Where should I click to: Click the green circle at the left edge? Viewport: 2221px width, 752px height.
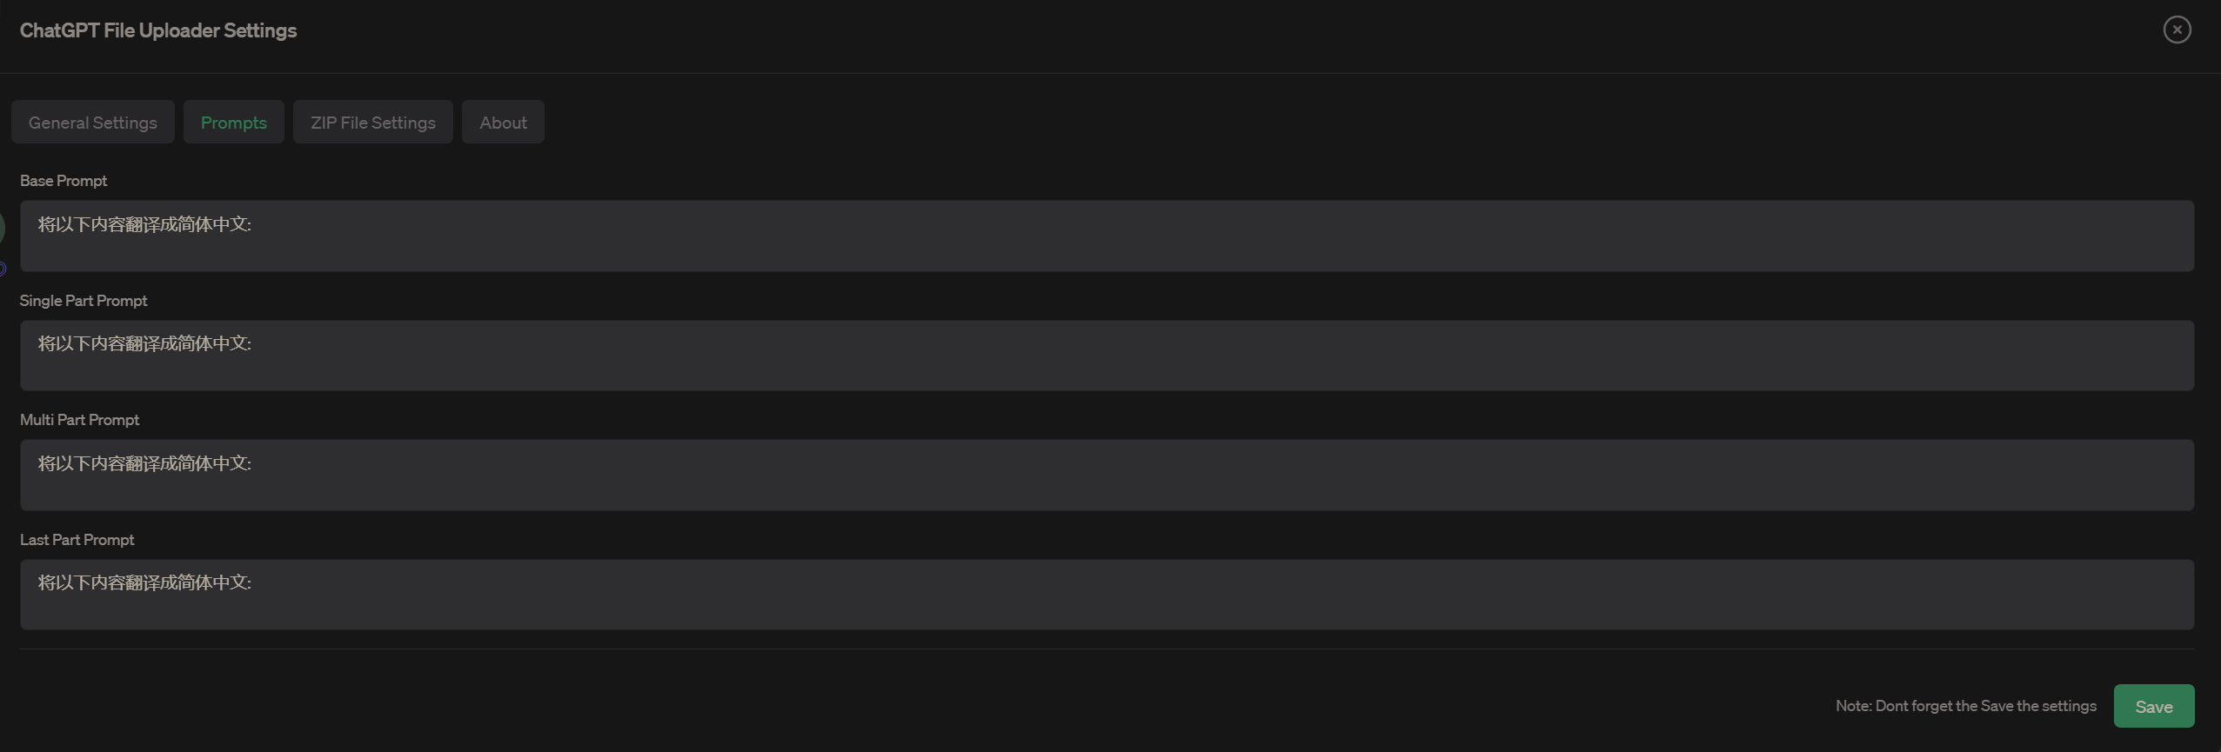click(2, 229)
